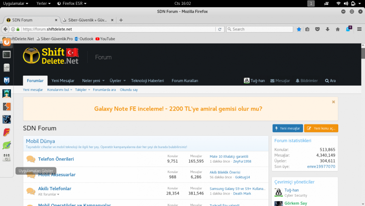Click the anime girl icon in dock
The height and width of the screenshot is (206, 365).
tap(6, 93)
